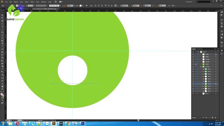Pick the Gradient tool
The height and width of the screenshot is (126, 224).
pyautogui.click(x=2, y=66)
